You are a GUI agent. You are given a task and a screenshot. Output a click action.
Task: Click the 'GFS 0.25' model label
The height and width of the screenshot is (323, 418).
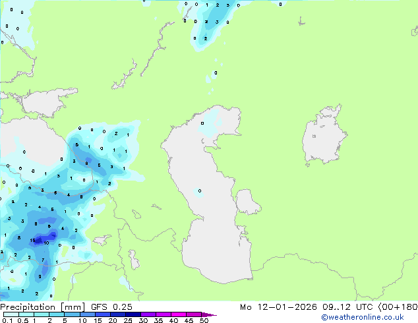111,307
